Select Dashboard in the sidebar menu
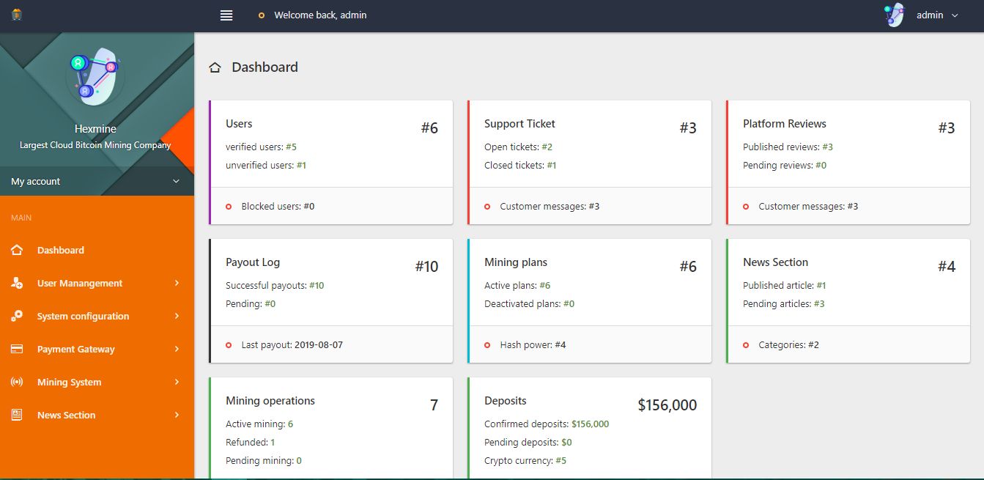Screen dimensions: 984x480 (61, 250)
